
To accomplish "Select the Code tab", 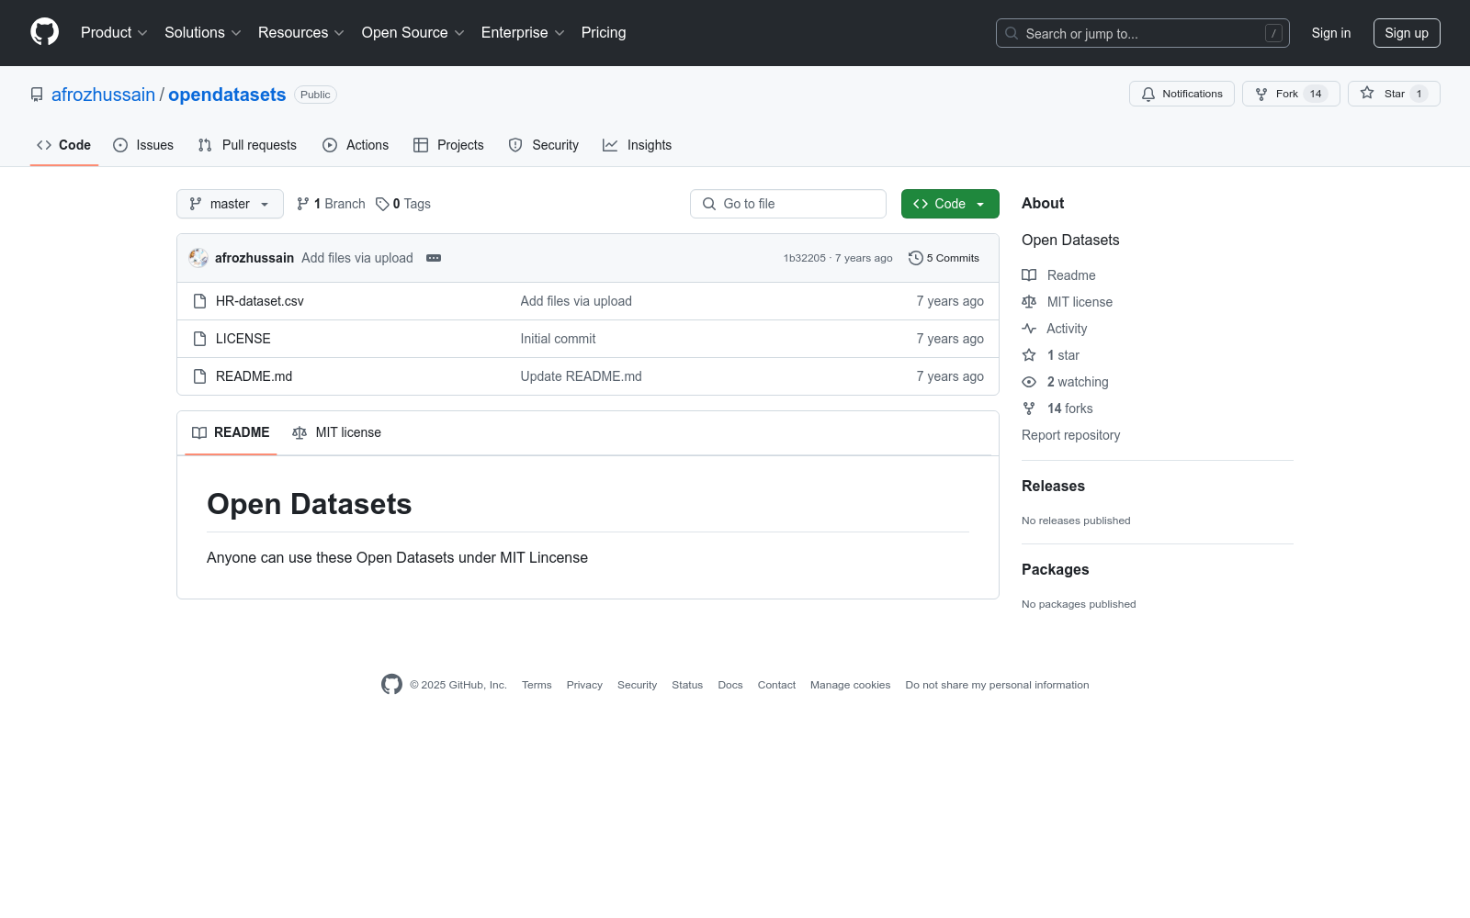I will pos(64,145).
